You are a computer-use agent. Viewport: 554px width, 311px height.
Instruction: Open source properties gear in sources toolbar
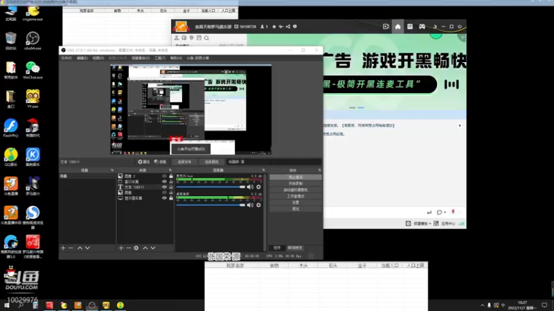coord(136,248)
